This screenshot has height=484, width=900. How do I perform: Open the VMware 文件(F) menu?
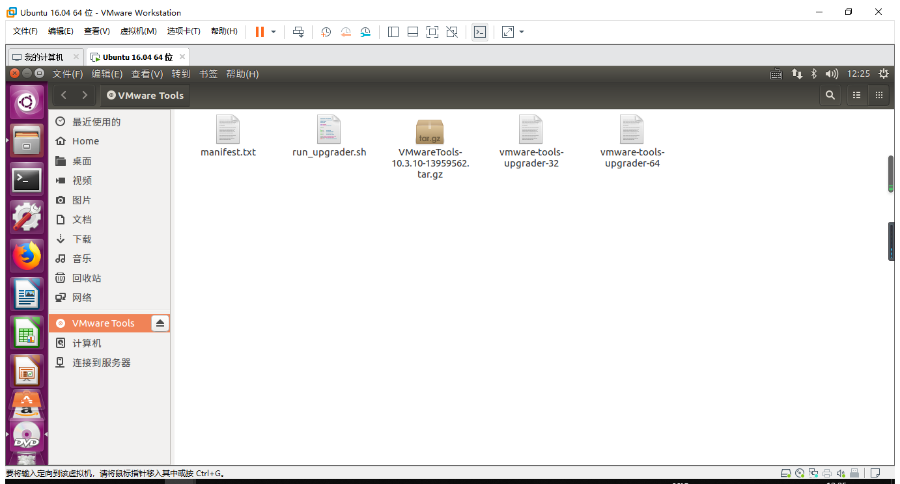[25, 31]
